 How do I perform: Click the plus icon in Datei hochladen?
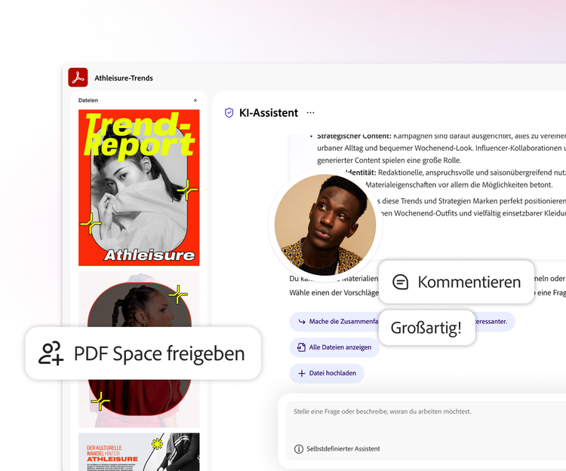point(302,373)
